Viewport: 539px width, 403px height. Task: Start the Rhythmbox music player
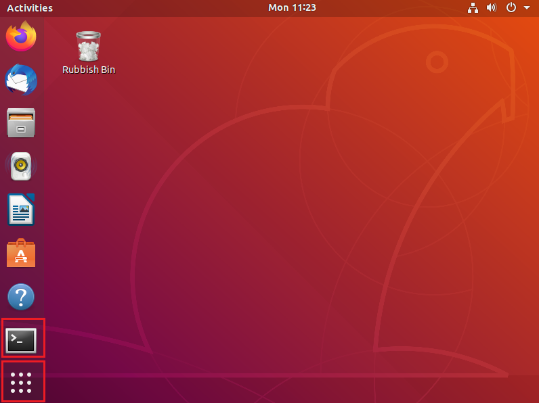(x=22, y=166)
